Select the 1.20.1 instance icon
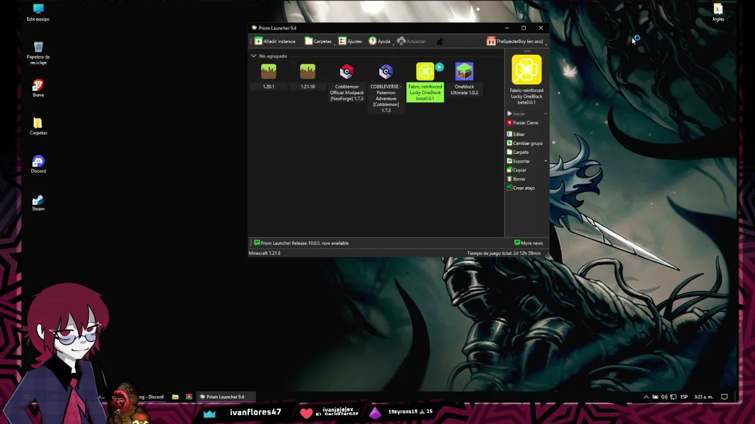 coord(268,72)
